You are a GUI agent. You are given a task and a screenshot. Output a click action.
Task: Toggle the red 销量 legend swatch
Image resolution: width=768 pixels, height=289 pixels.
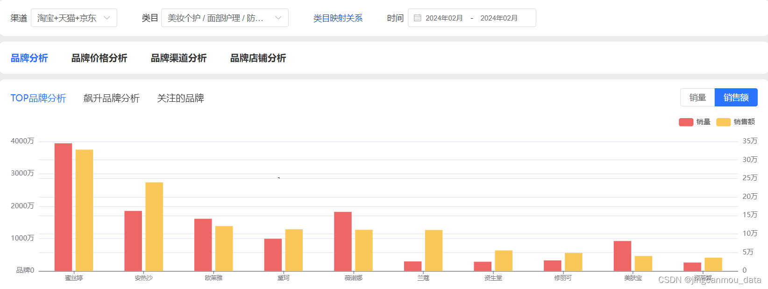(x=686, y=122)
